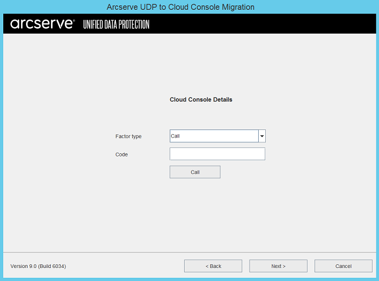Viewport: 379px width, 281px height.
Task: Click the Call button below Code field
Action: pyautogui.click(x=195, y=172)
